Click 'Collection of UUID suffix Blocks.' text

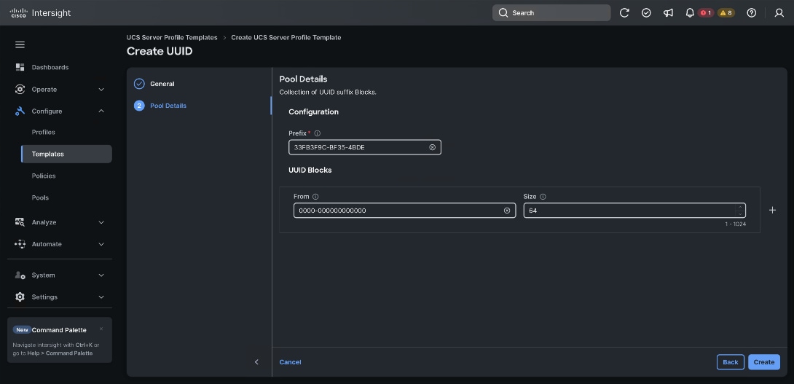(328, 93)
